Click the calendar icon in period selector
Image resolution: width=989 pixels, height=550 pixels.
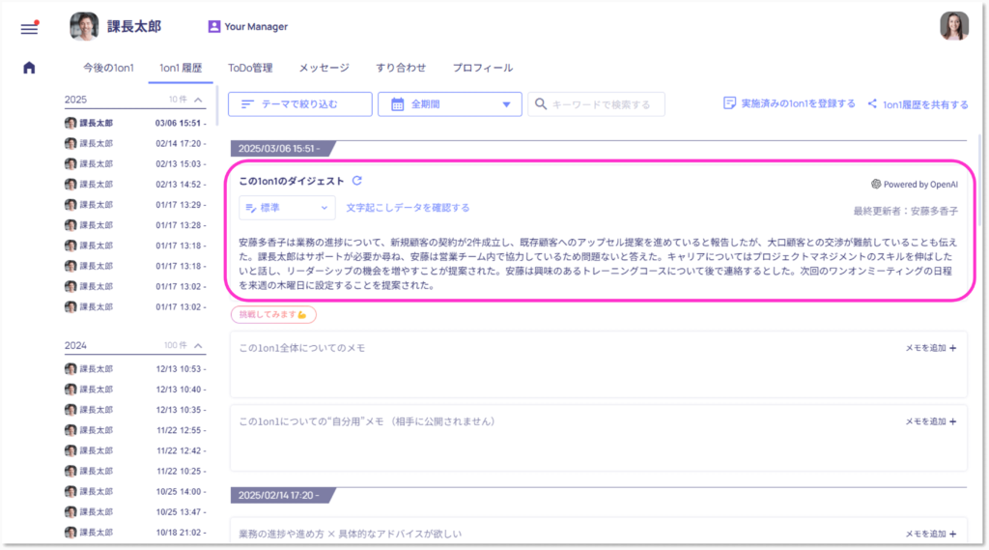click(397, 104)
